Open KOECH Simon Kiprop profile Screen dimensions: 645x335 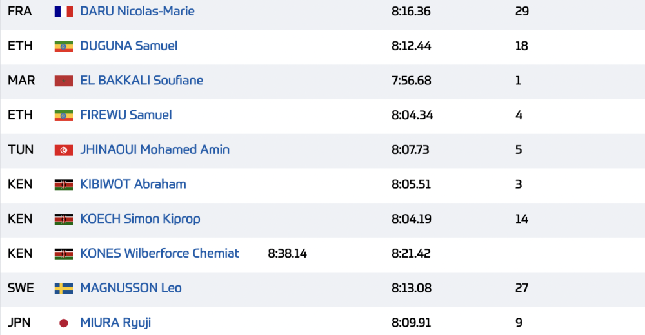click(140, 218)
